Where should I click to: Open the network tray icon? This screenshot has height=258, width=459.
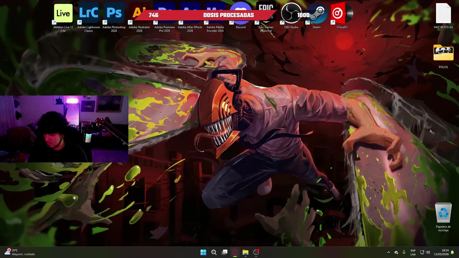pyautogui.click(x=422, y=252)
